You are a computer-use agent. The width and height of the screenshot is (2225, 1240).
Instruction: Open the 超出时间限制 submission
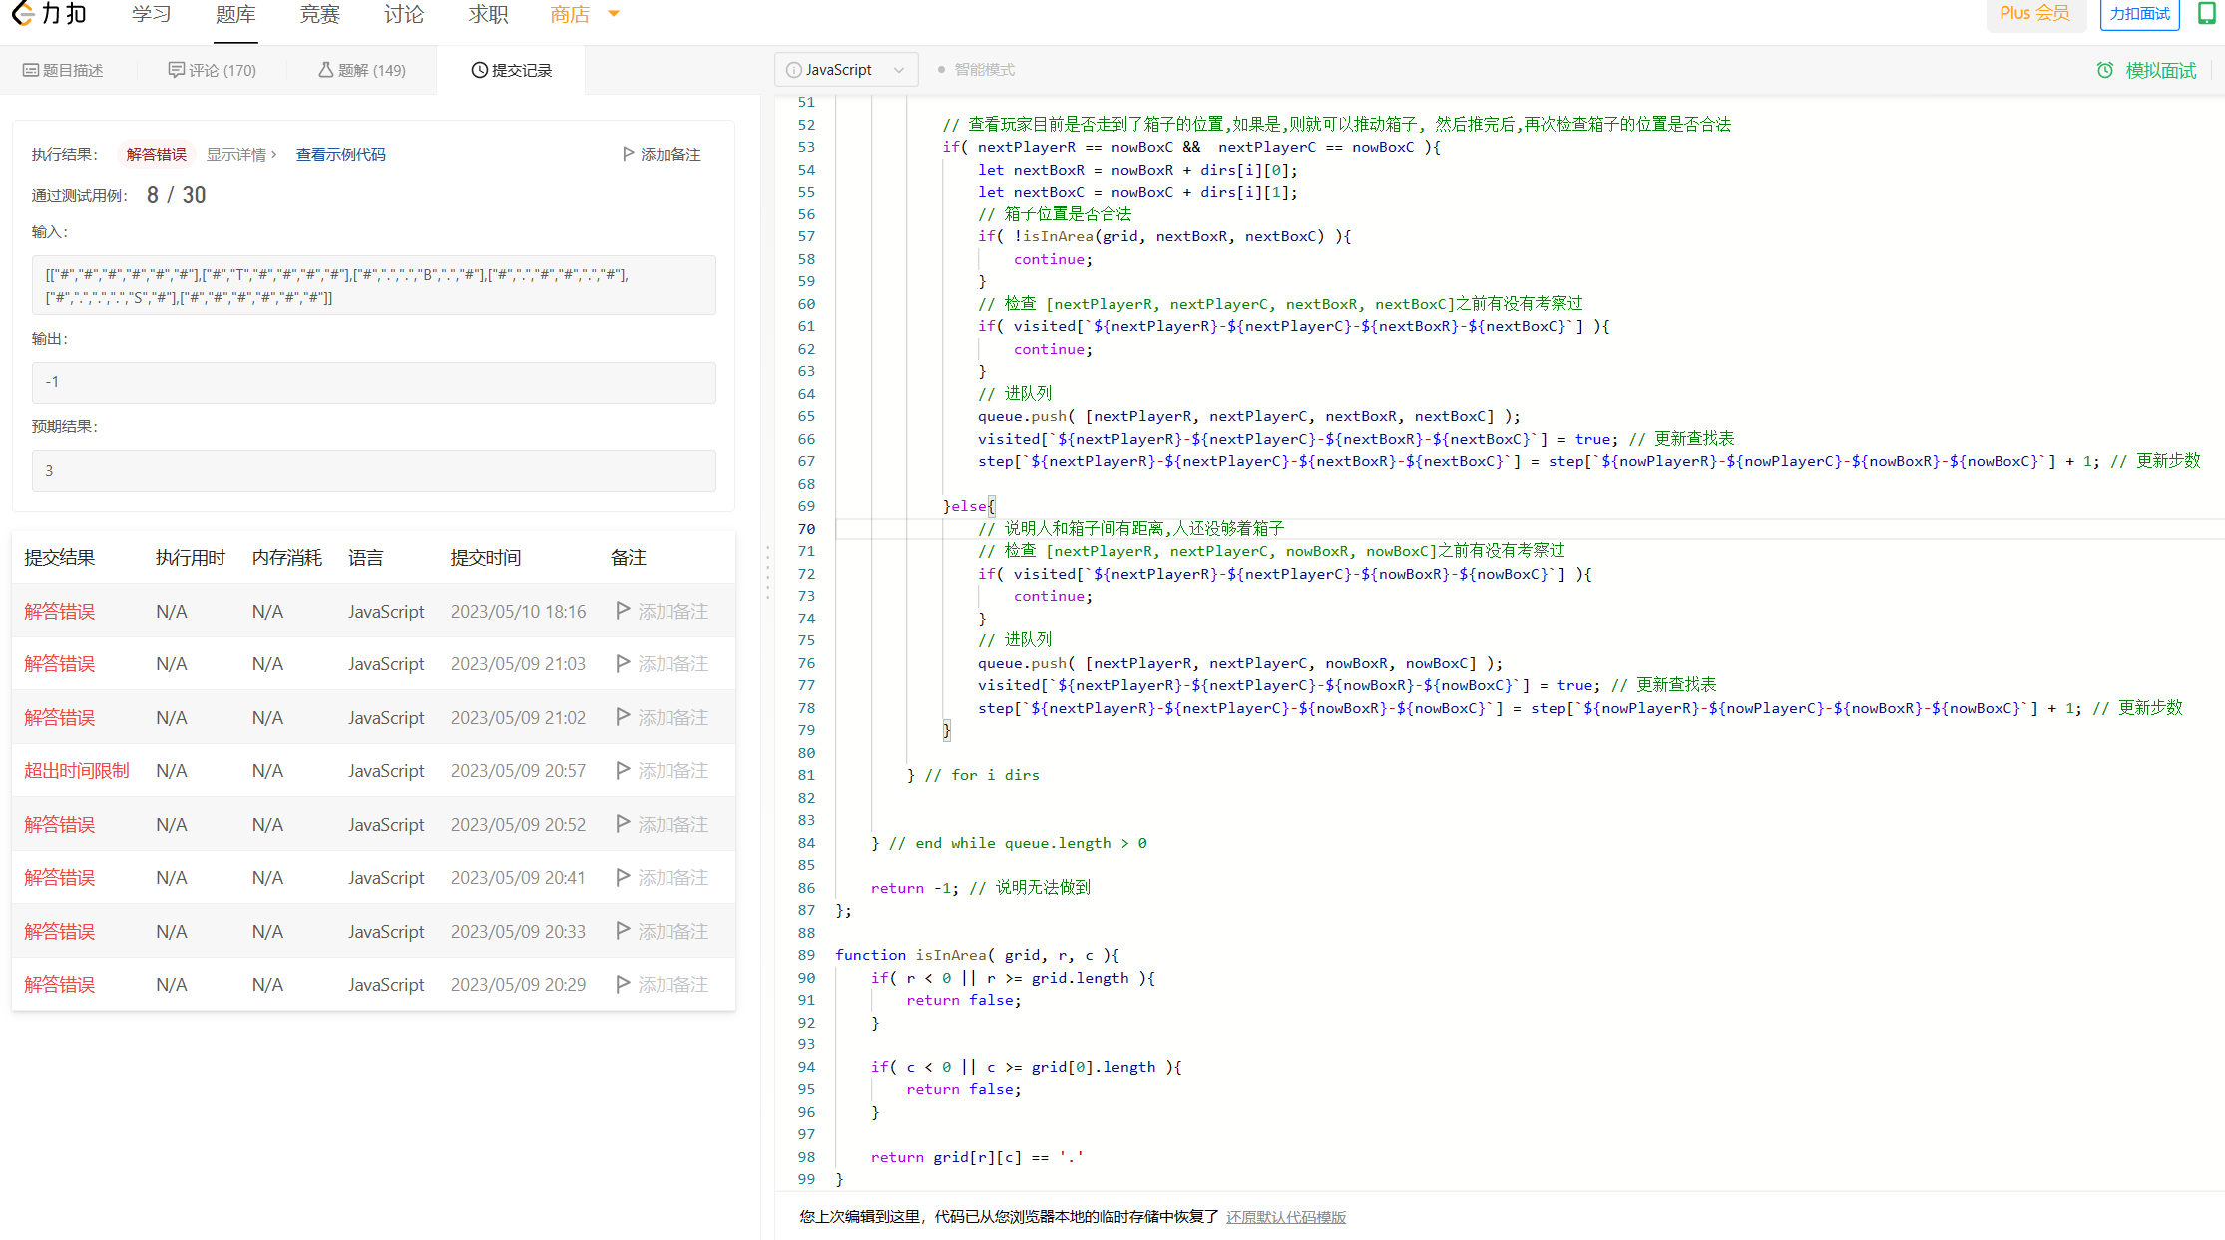77,771
